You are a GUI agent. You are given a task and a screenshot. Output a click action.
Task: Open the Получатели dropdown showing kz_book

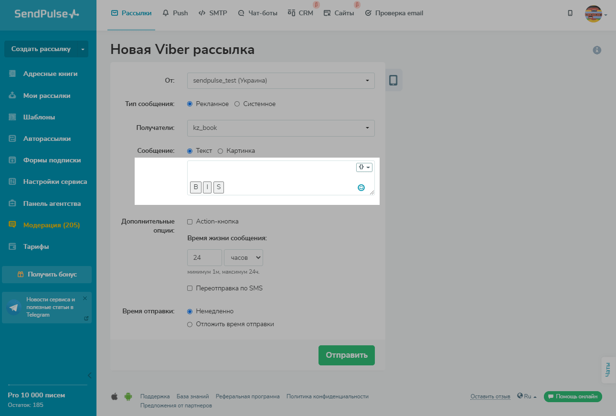point(281,128)
